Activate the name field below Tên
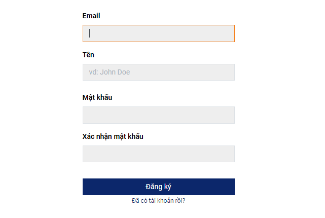This screenshot has width=325, height=218. [158, 72]
